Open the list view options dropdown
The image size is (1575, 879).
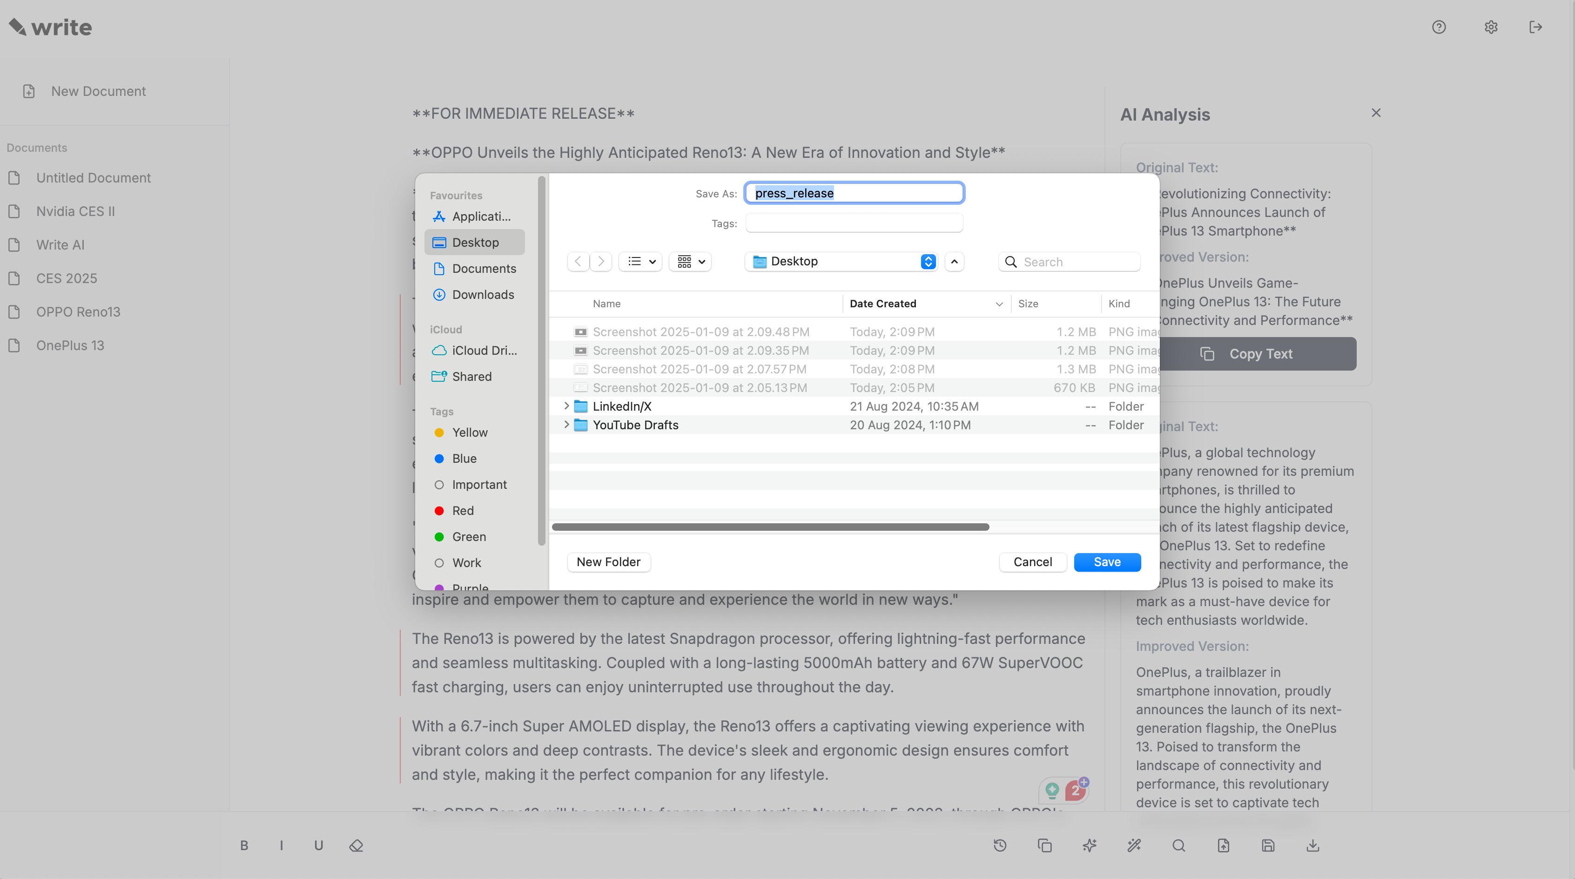click(x=641, y=262)
